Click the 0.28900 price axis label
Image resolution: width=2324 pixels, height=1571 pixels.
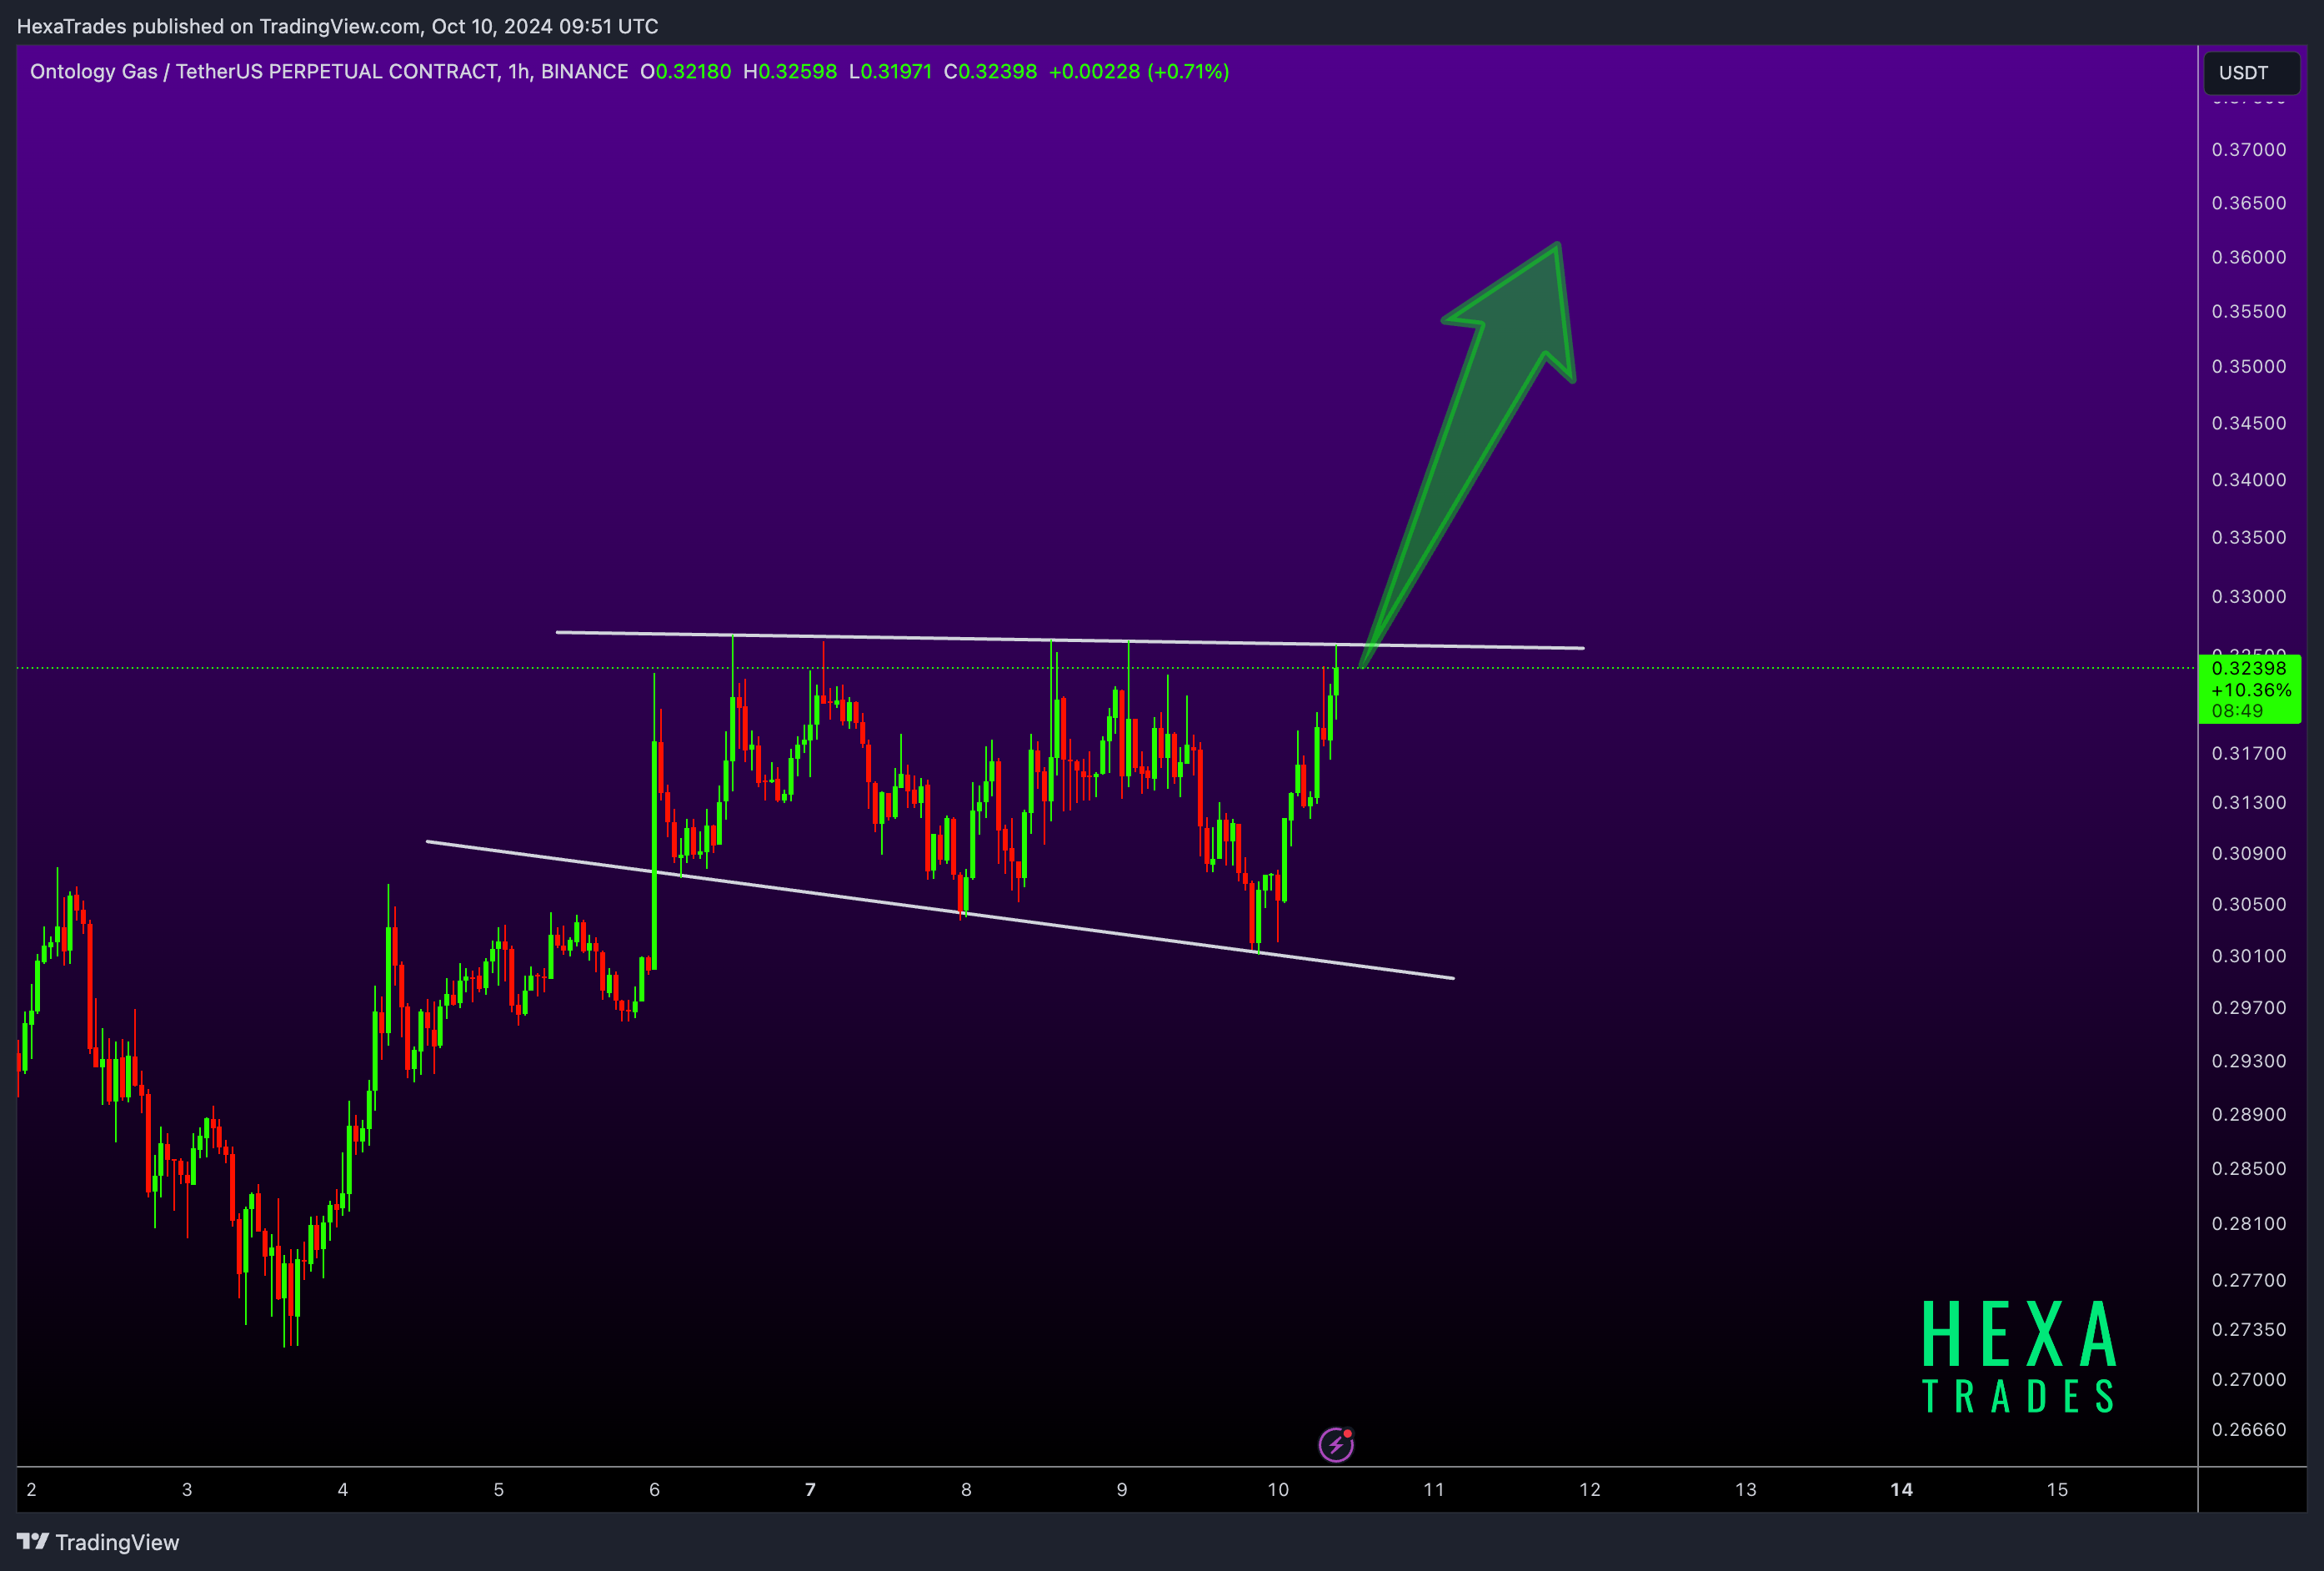pyautogui.click(x=2248, y=1114)
